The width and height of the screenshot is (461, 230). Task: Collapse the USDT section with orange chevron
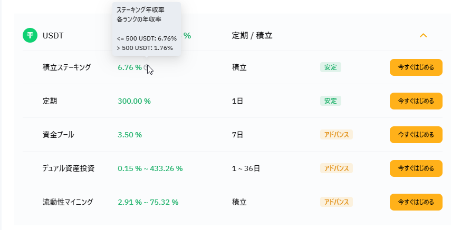pyautogui.click(x=423, y=35)
